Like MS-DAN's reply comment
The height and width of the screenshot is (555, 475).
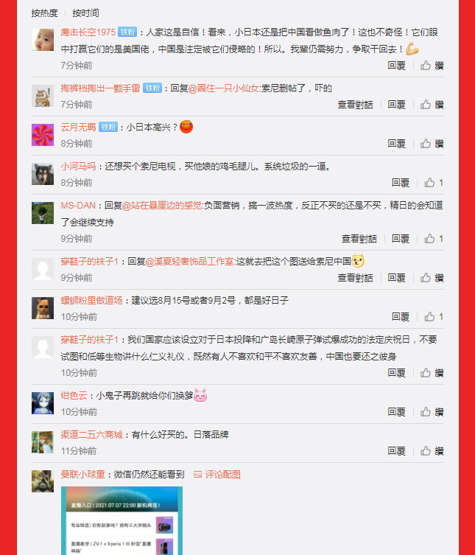[x=434, y=239]
